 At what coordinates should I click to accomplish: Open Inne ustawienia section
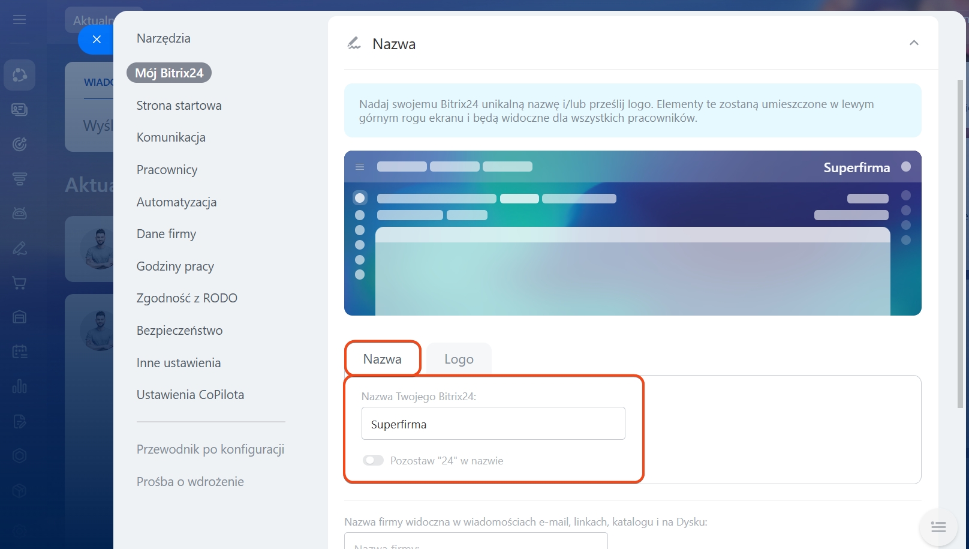[179, 363]
